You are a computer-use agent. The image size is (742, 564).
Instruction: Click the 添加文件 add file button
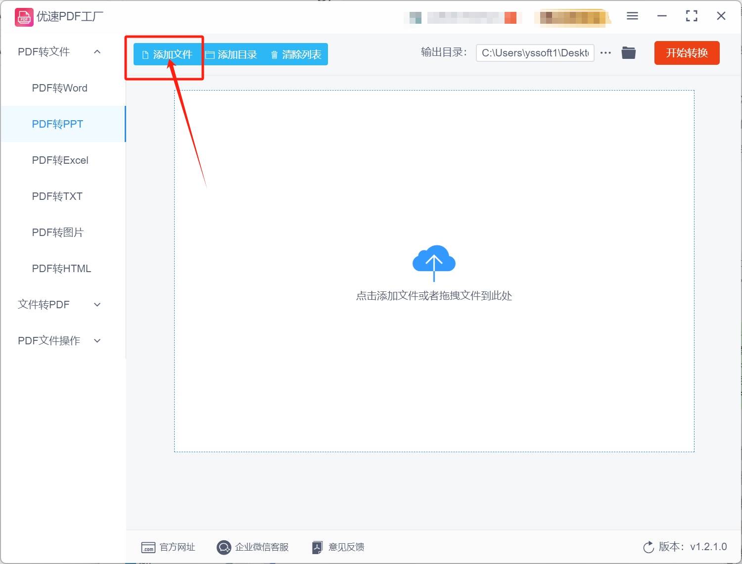(167, 54)
